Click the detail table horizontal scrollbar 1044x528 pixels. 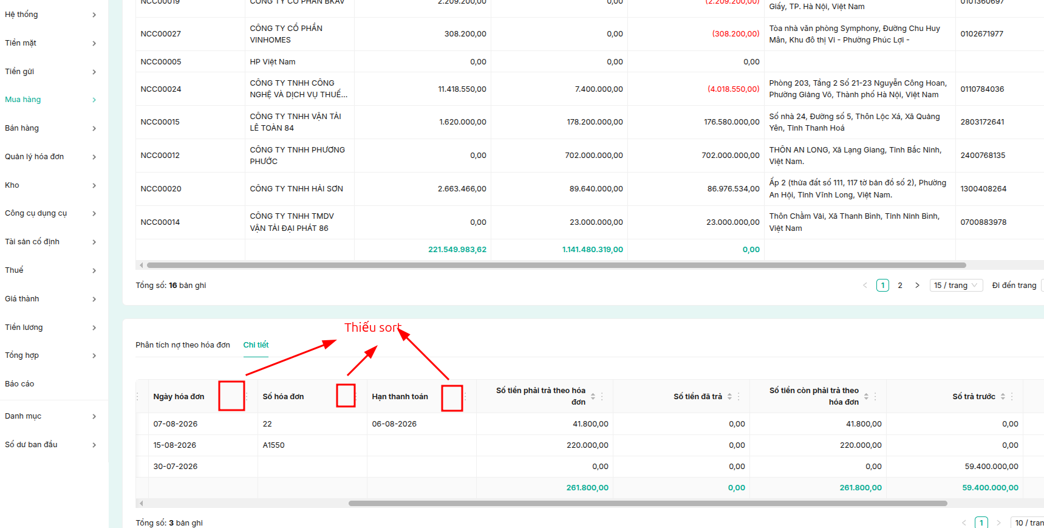pos(647,503)
